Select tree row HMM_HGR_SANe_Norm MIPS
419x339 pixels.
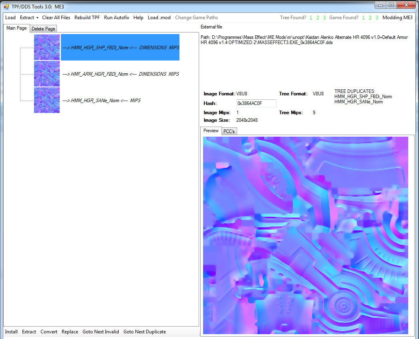(101, 101)
